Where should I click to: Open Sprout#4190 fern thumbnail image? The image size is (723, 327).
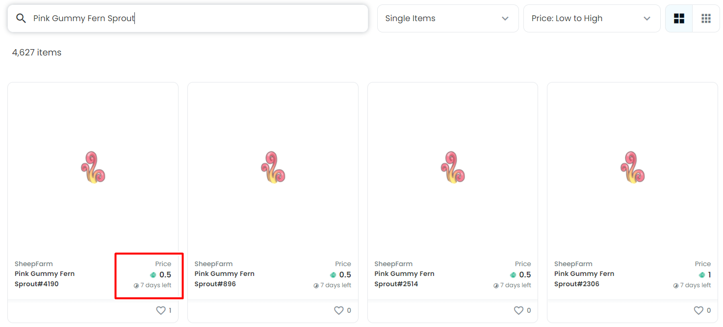[93, 167]
